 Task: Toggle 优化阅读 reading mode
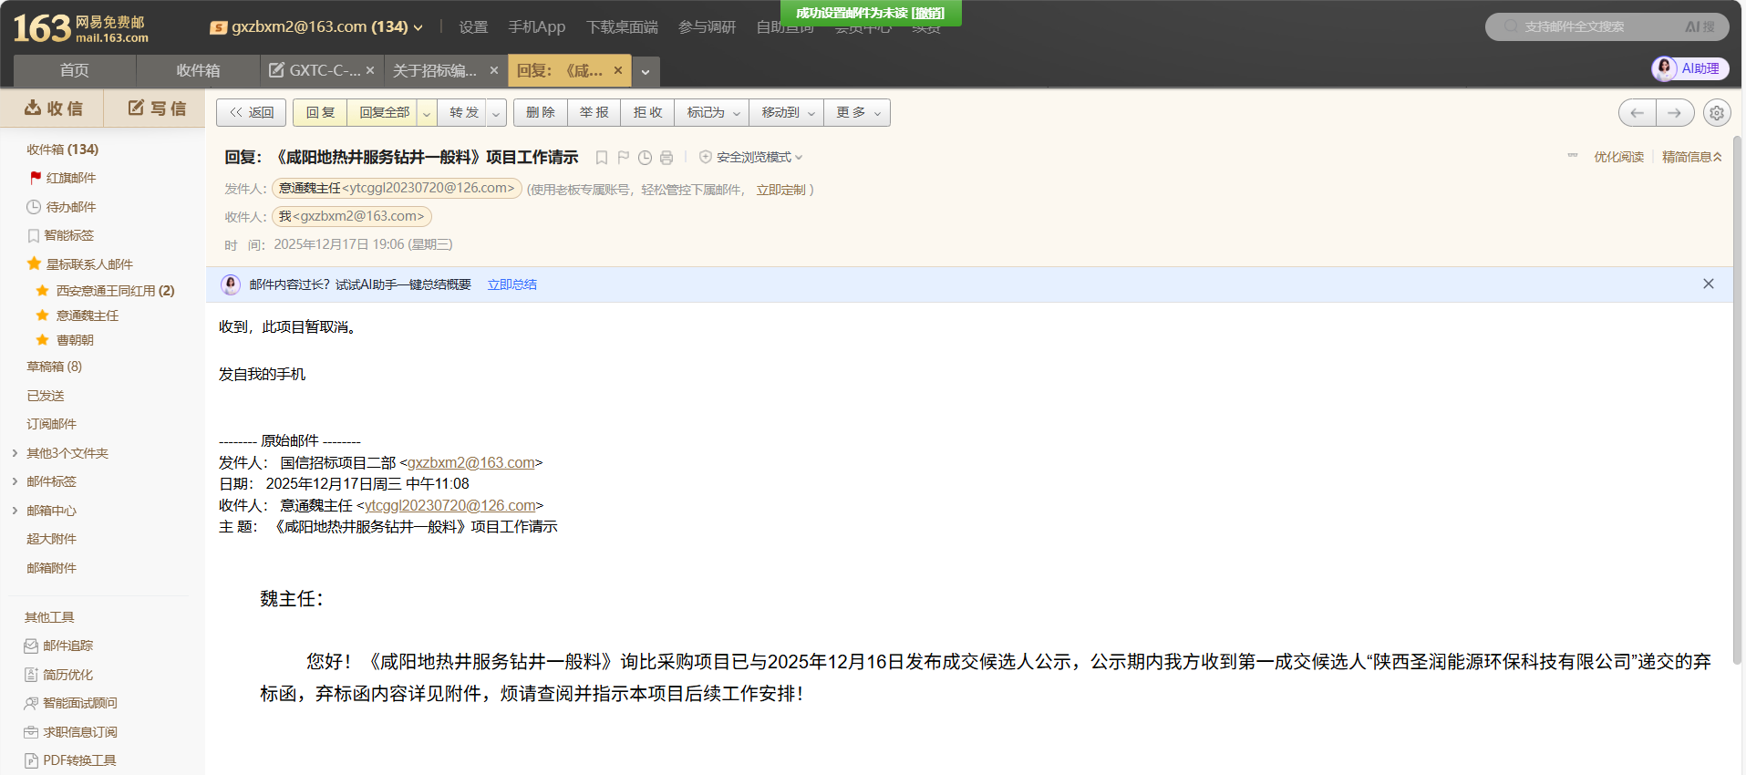pyautogui.click(x=1617, y=157)
